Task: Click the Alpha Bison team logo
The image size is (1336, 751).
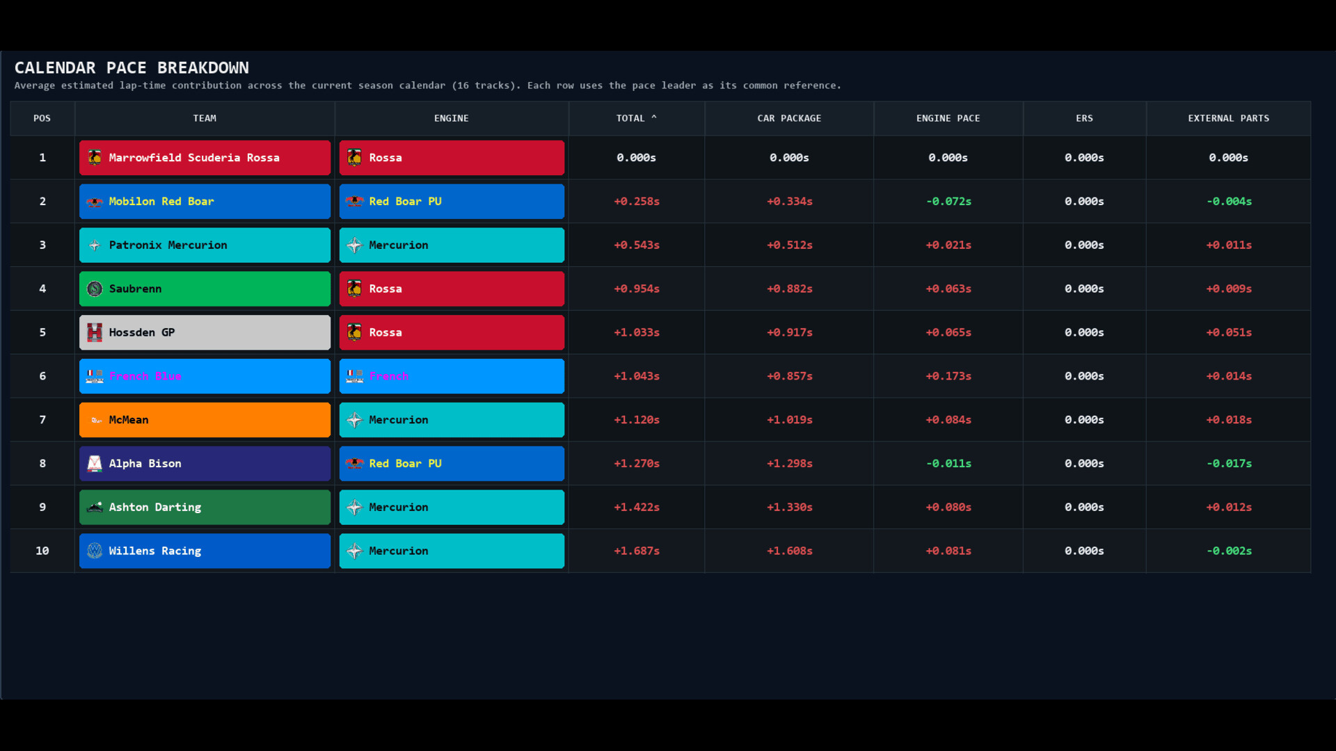Action: point(95,464)
